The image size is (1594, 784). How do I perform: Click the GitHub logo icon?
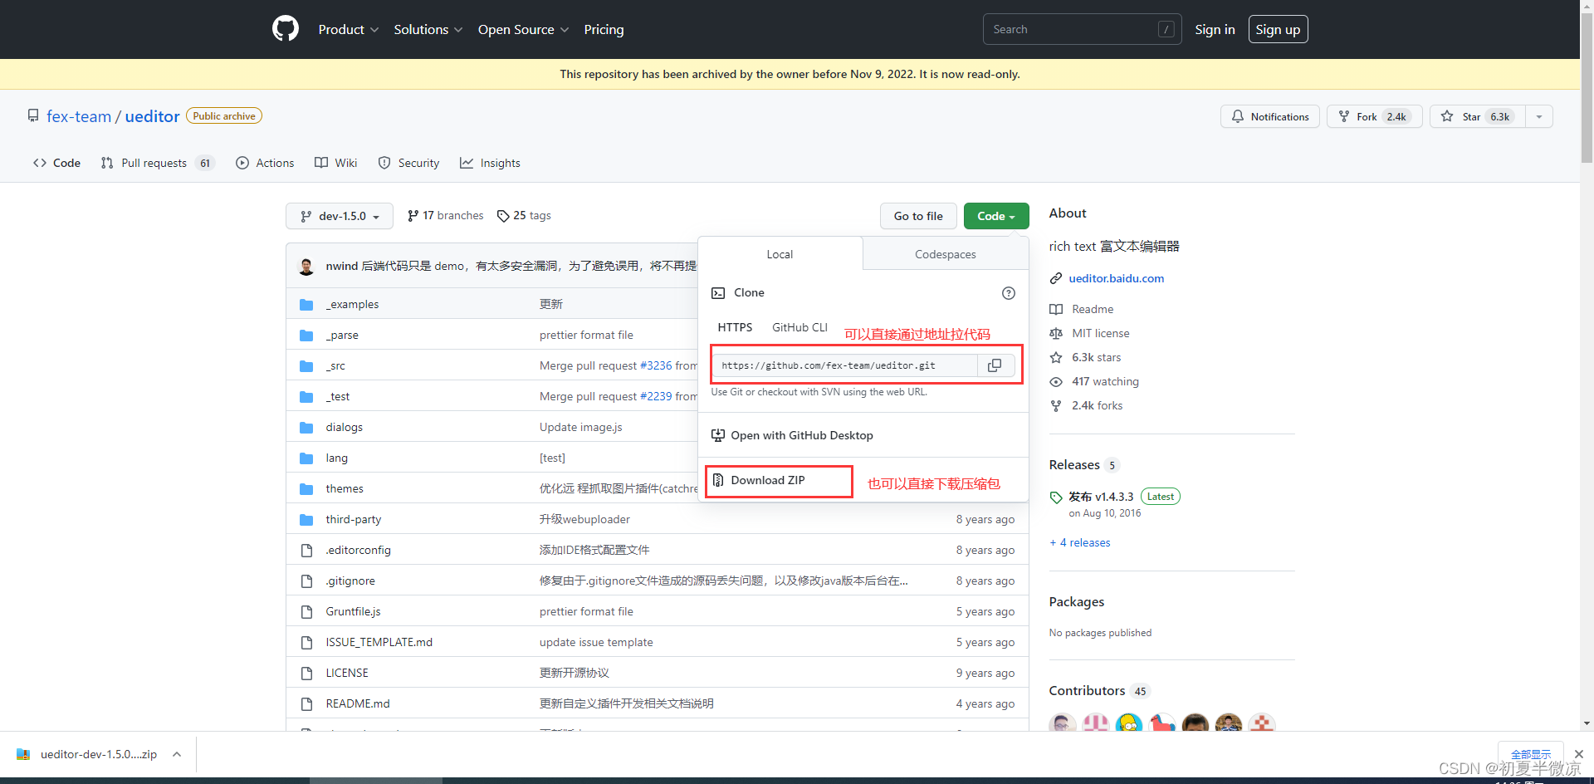pyautogui.click(x=286, y=29)
